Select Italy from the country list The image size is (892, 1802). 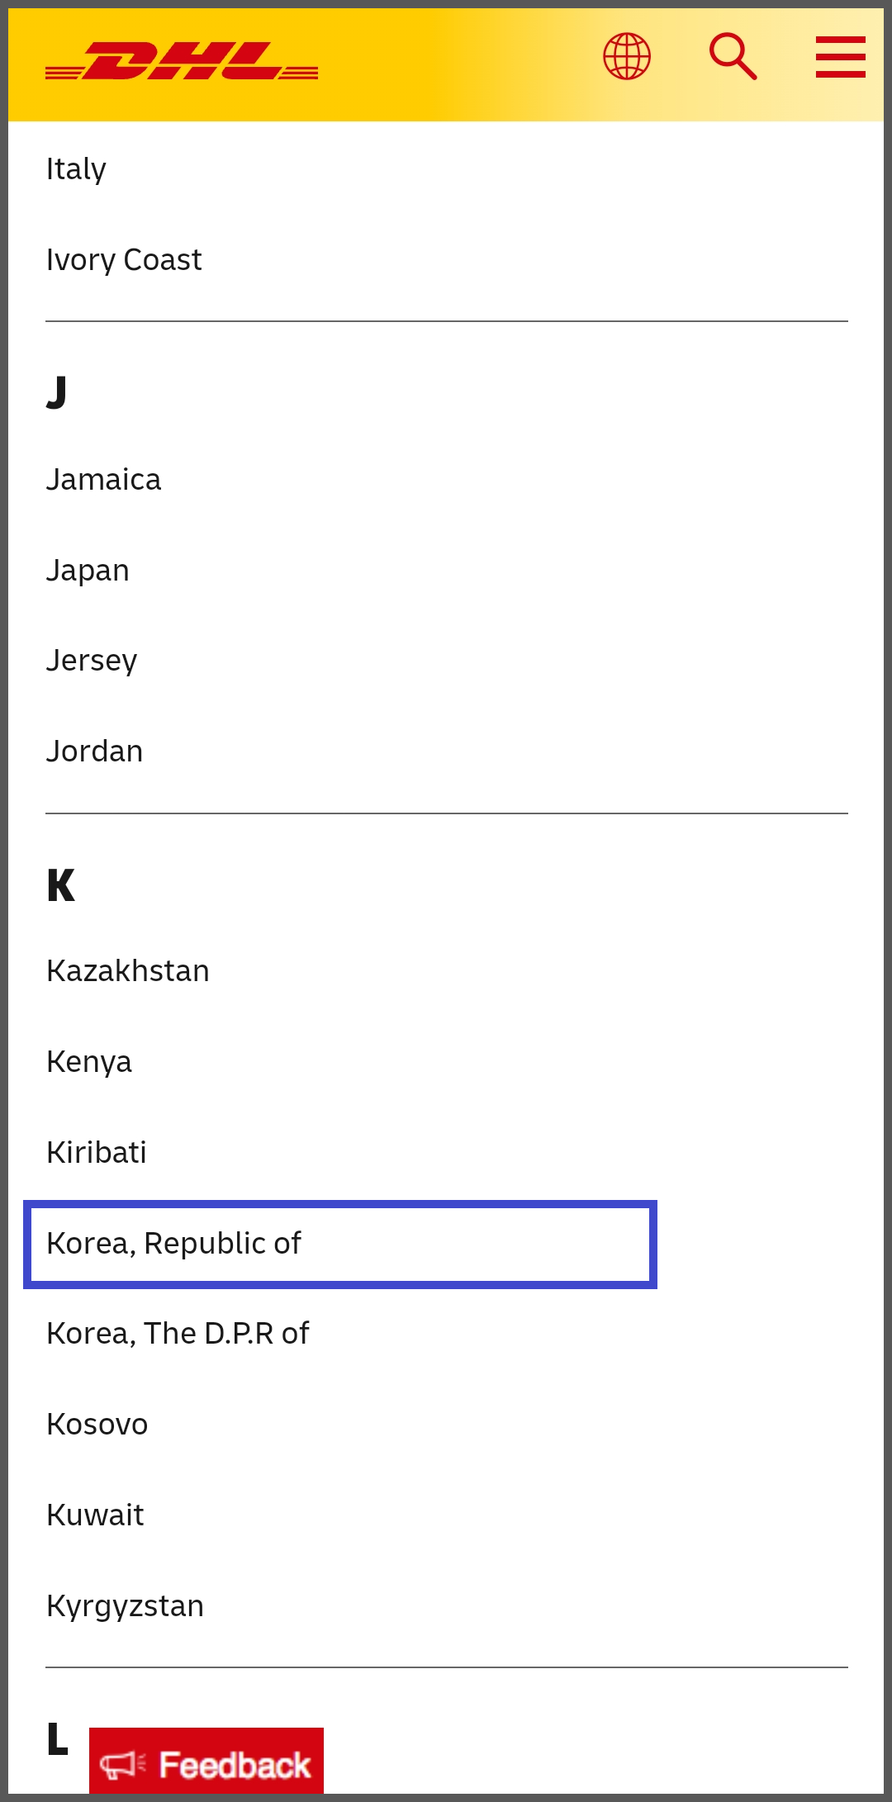[76, 169]
